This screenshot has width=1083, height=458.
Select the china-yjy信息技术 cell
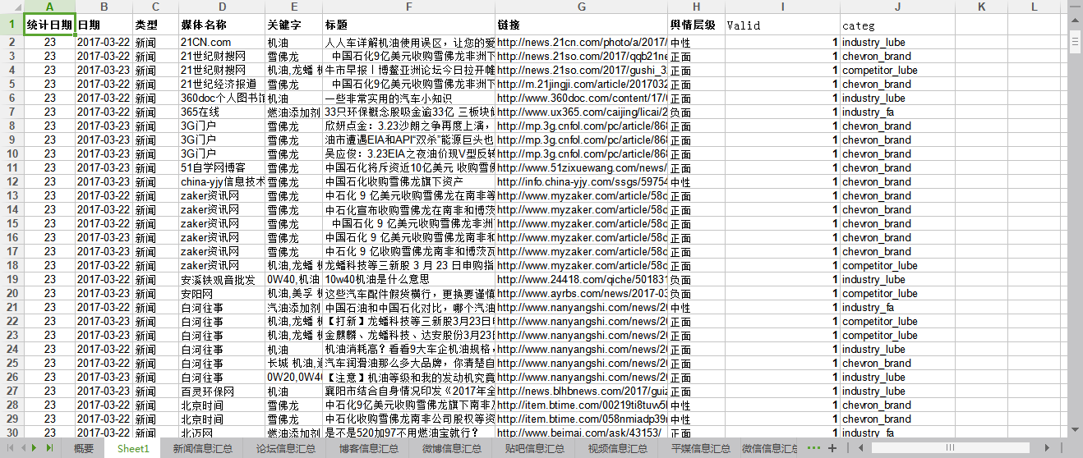coord(222,181)
